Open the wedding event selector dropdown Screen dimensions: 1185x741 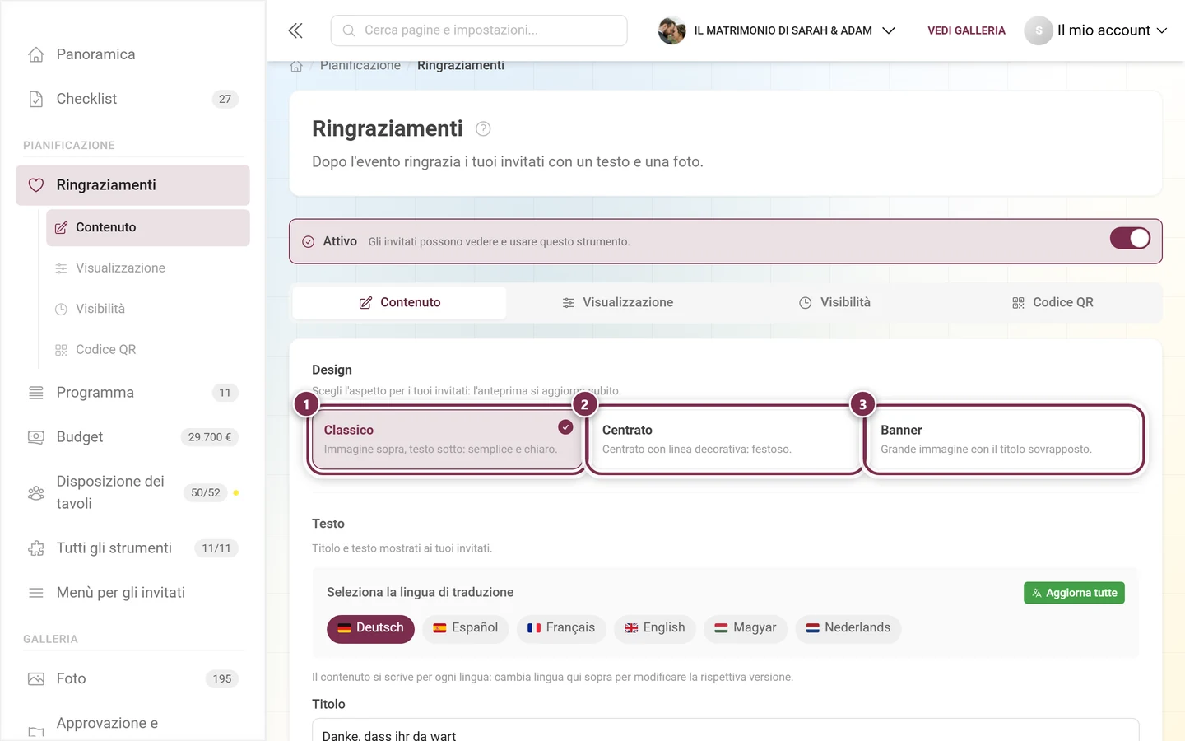[777, 30]
